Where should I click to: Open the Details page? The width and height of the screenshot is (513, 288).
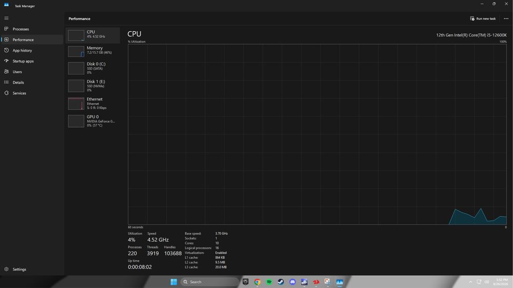click(x=32, y=83)
